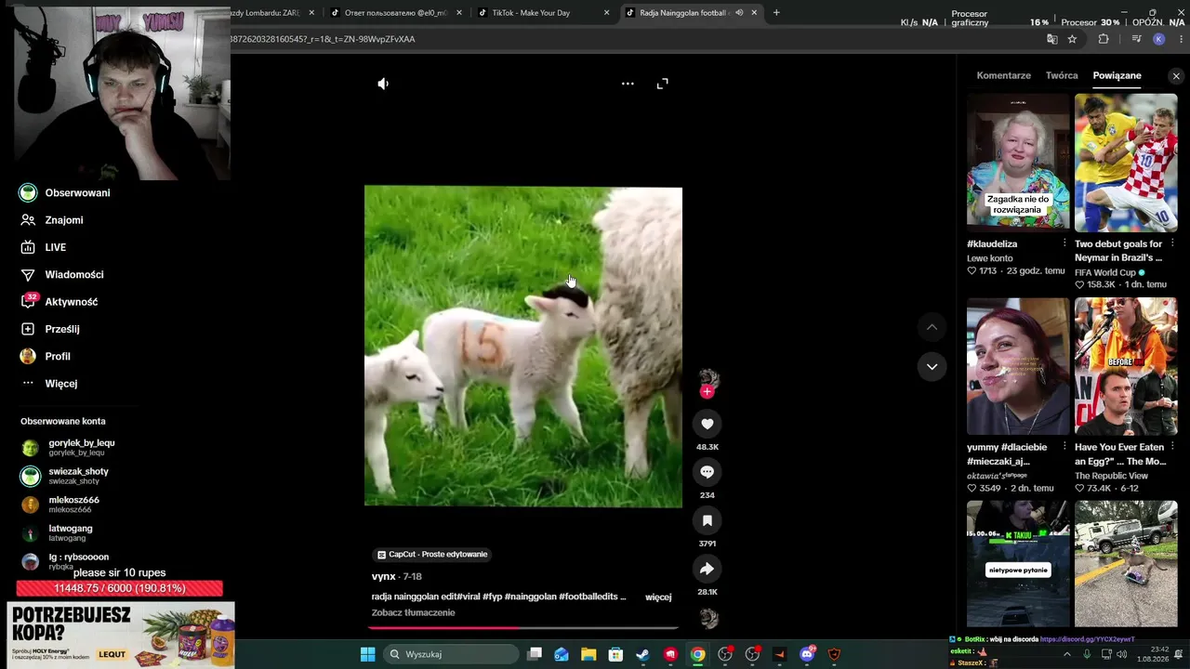Open comments via the speech bubble icon
Viewport: 1190px width, 669px height.
pos(707,472)
